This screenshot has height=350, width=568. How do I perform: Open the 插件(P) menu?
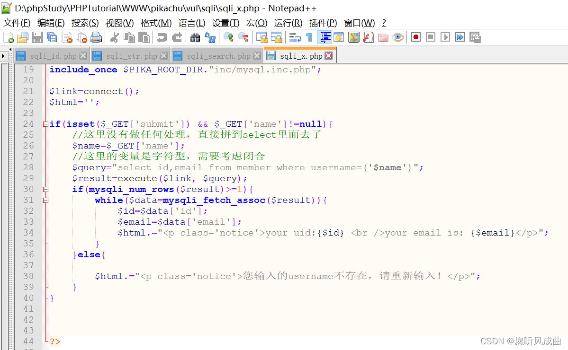(323, 23)
